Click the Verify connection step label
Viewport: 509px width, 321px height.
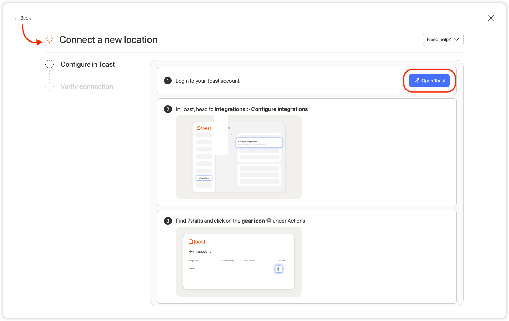tap(87, 87)
